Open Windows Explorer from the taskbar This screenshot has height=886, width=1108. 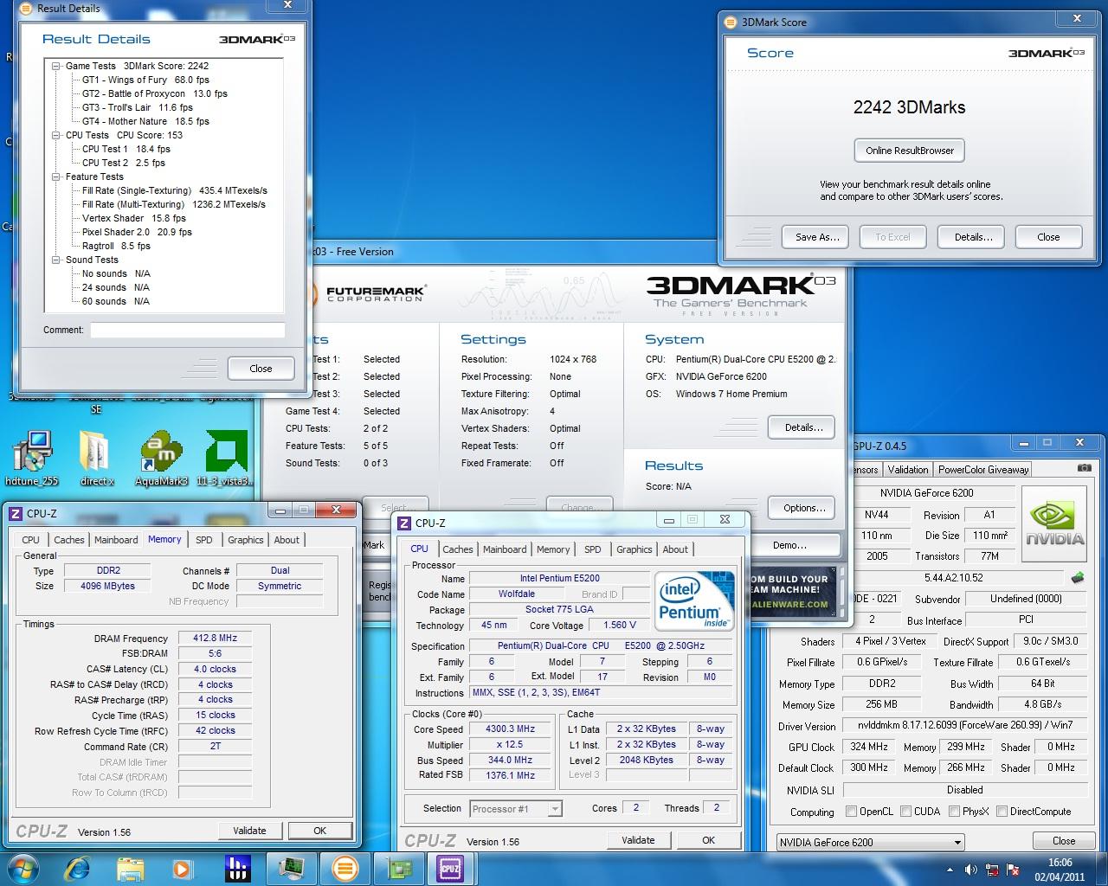pos(130,868)
